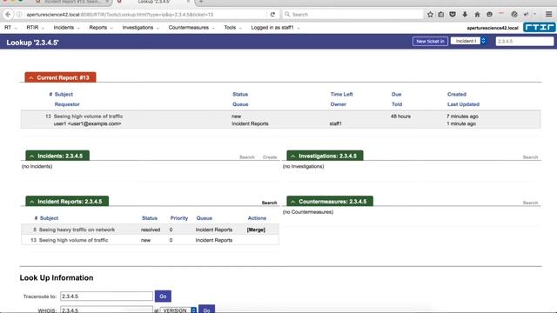Sort by Due column header

pyautogui.click(x=397, y=95)
